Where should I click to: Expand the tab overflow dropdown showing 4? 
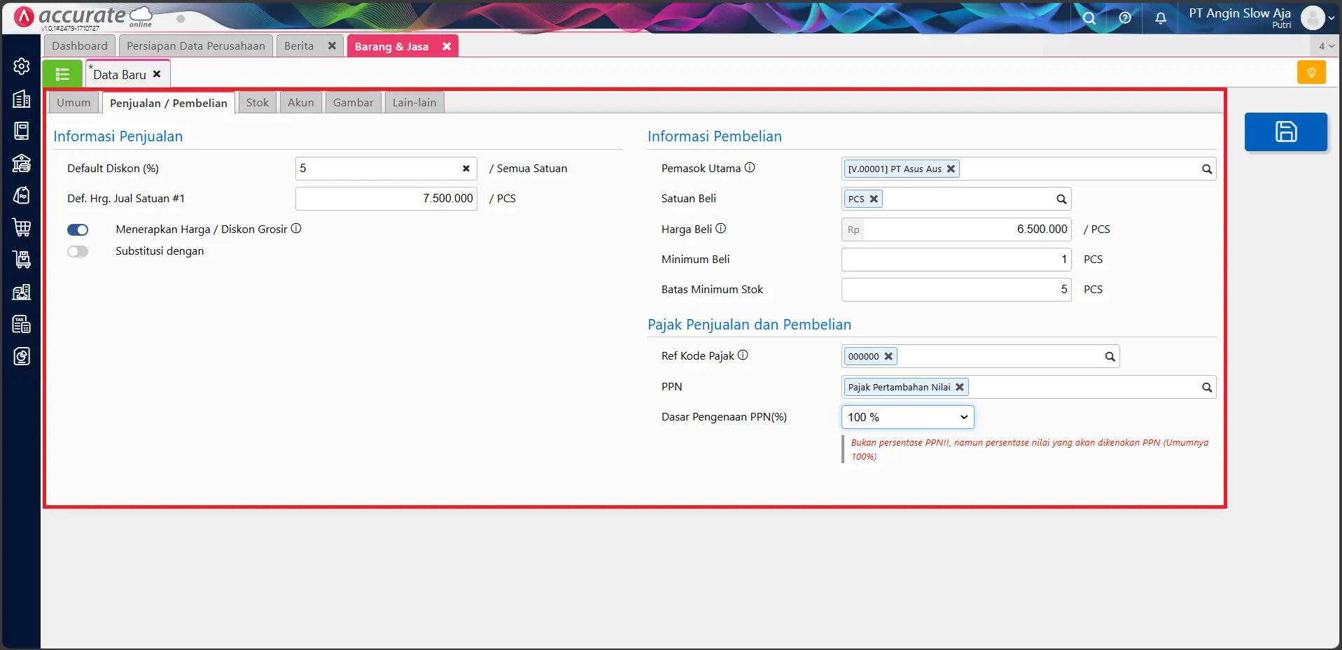(1325, 46)
